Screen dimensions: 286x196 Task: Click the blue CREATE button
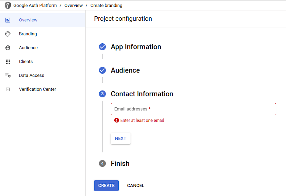click(x=106, y=186)
